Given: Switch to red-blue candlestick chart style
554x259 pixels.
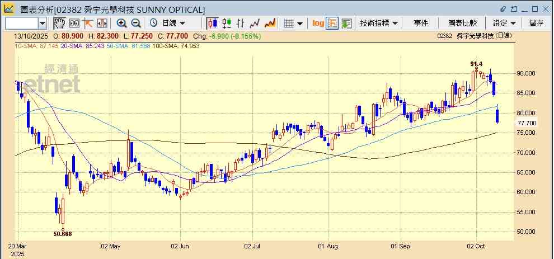Looking at the screenshot, I should click(x=212, y=23).
